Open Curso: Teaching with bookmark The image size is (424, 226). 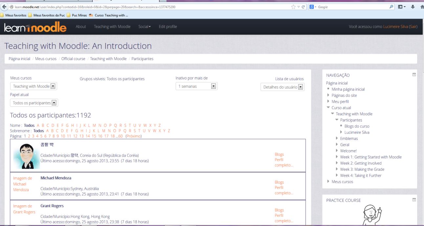(x=108, y=15)
